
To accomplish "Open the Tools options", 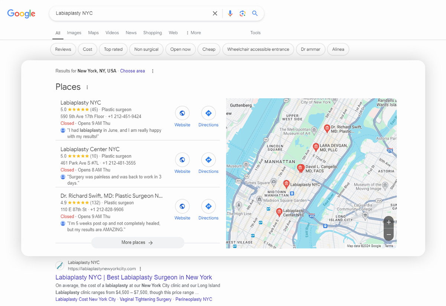I will pos(255,33).
